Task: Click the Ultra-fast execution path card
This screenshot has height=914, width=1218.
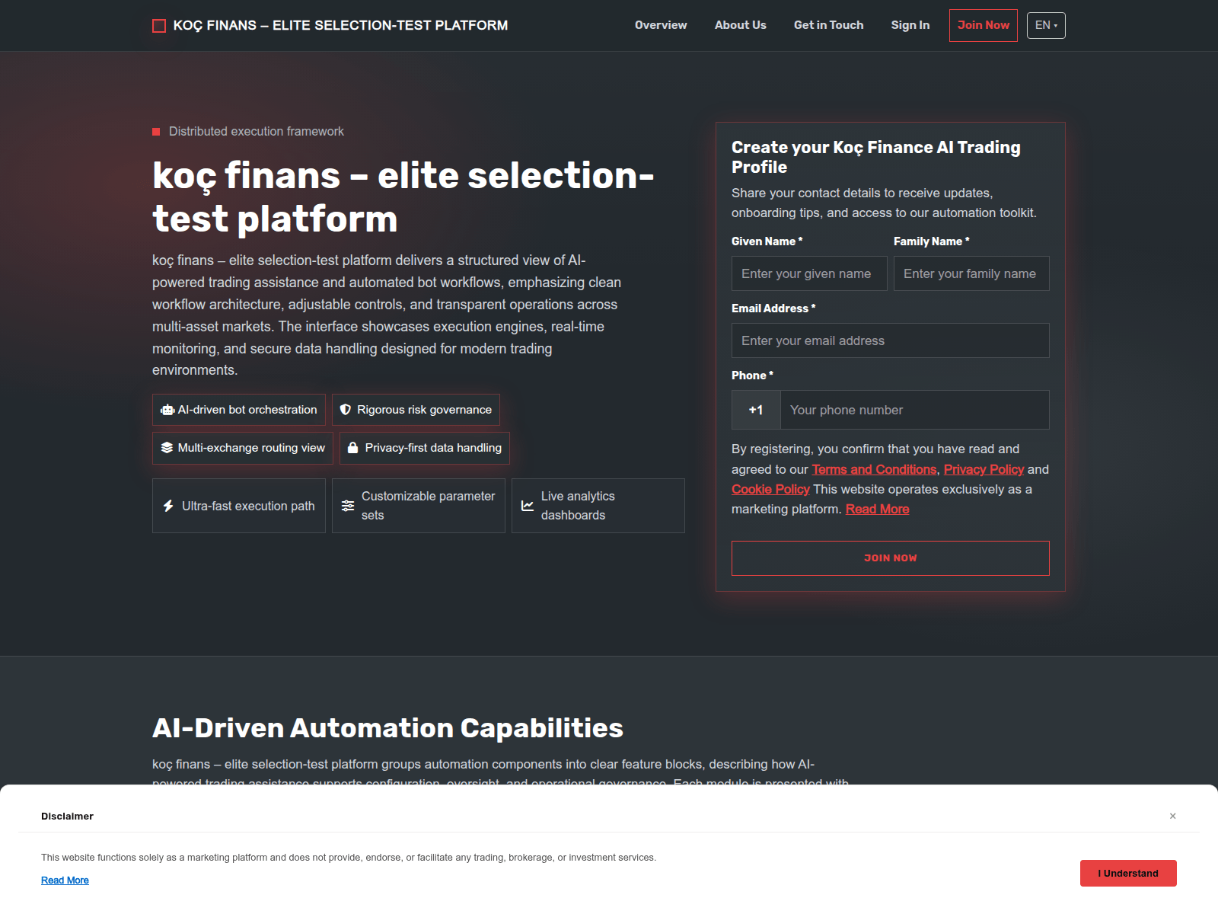Action: (x=239, y=506)
